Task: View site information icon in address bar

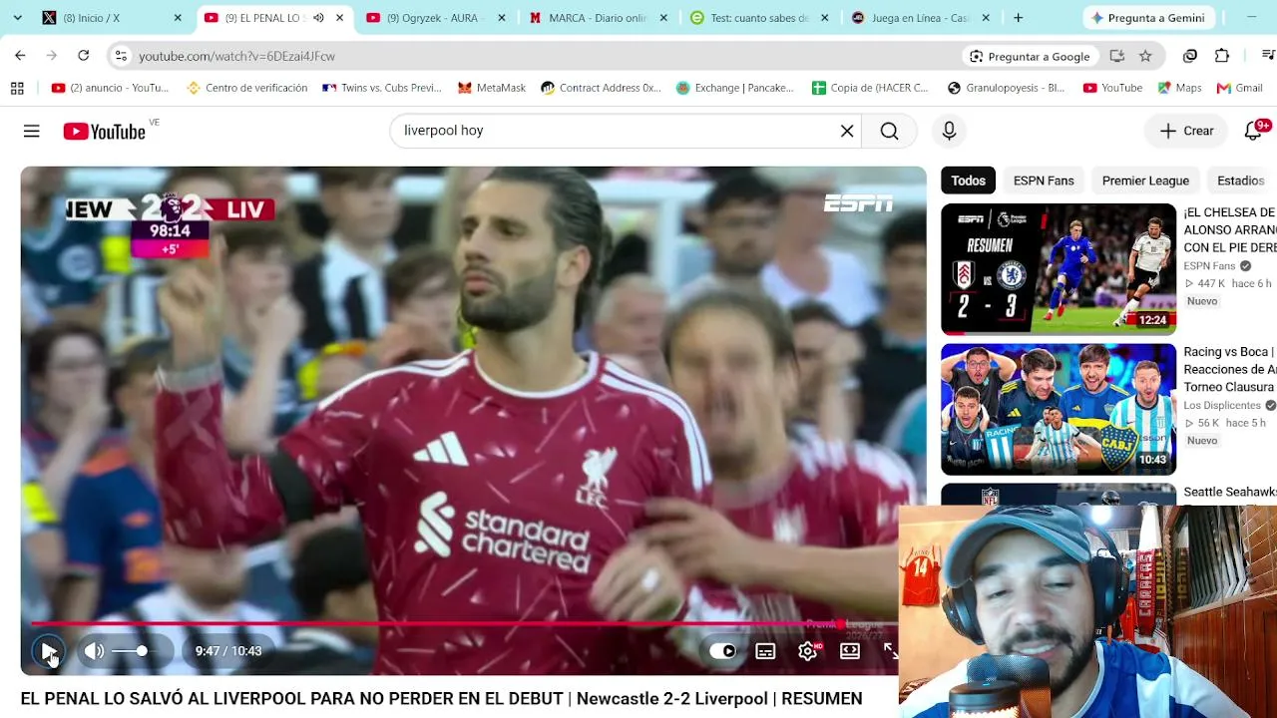Action: pyautogui.click(x=121, y=56)
